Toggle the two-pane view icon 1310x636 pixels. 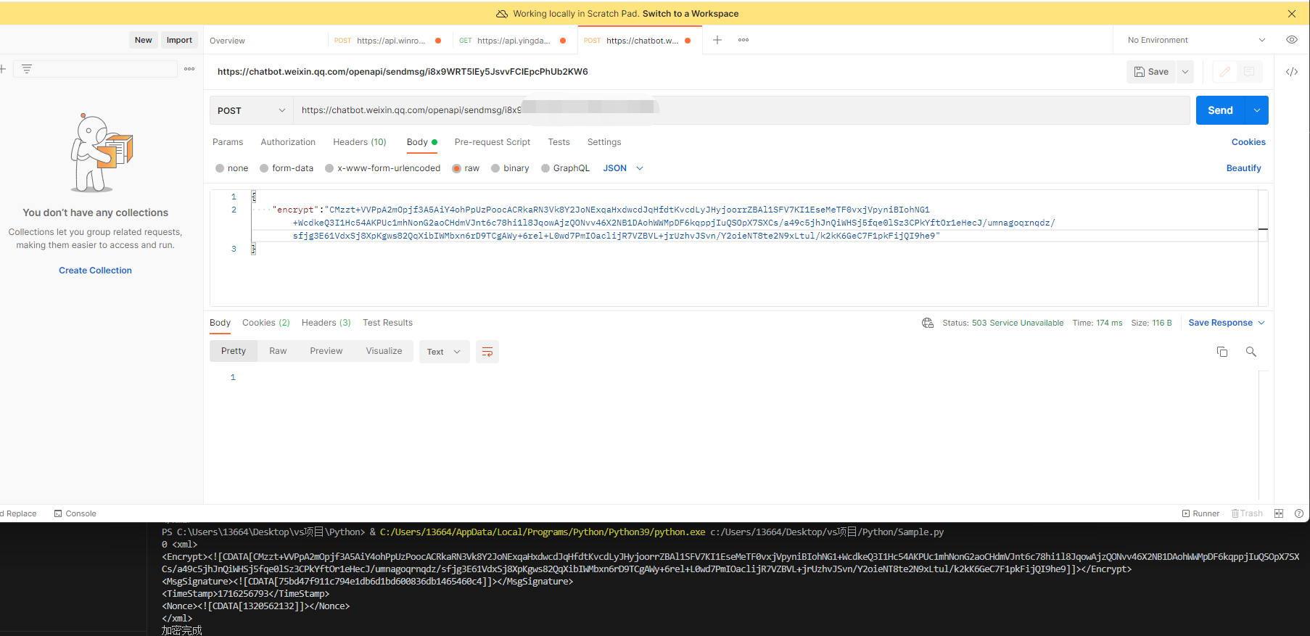(x=1279, y=513)
